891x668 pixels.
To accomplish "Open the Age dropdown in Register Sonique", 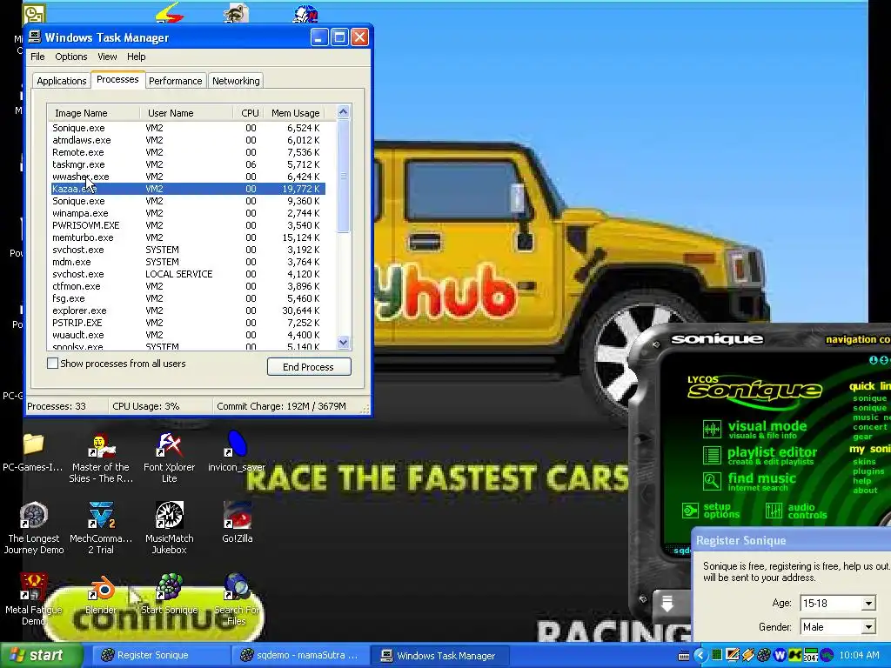I will 868,604.
